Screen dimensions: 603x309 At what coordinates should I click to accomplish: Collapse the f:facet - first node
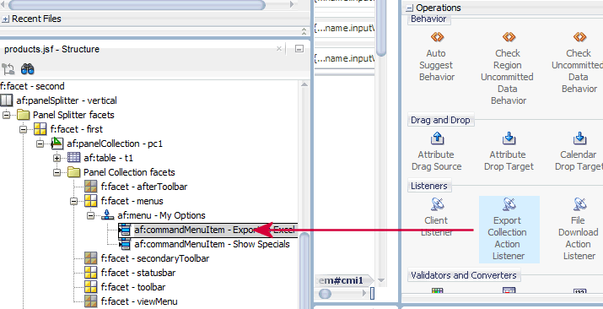tap(24, 129)
